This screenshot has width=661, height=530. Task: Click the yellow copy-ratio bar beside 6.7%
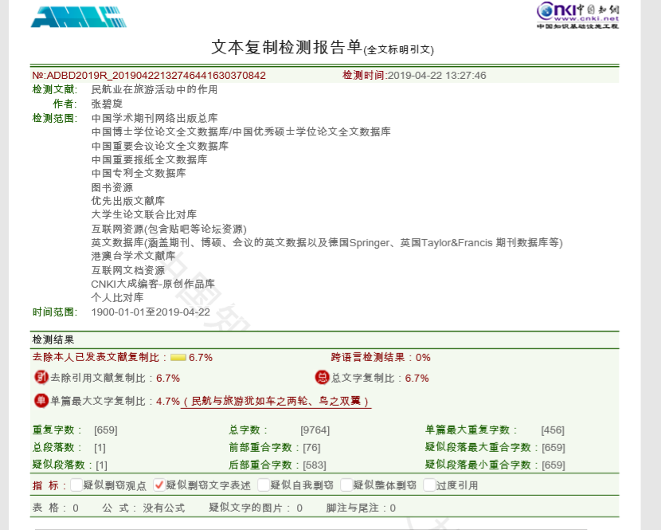(x=178, y=357)
